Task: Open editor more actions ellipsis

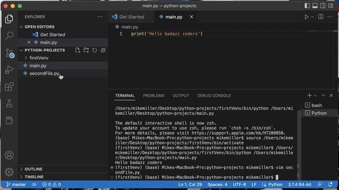Action: tap(330, 17)
